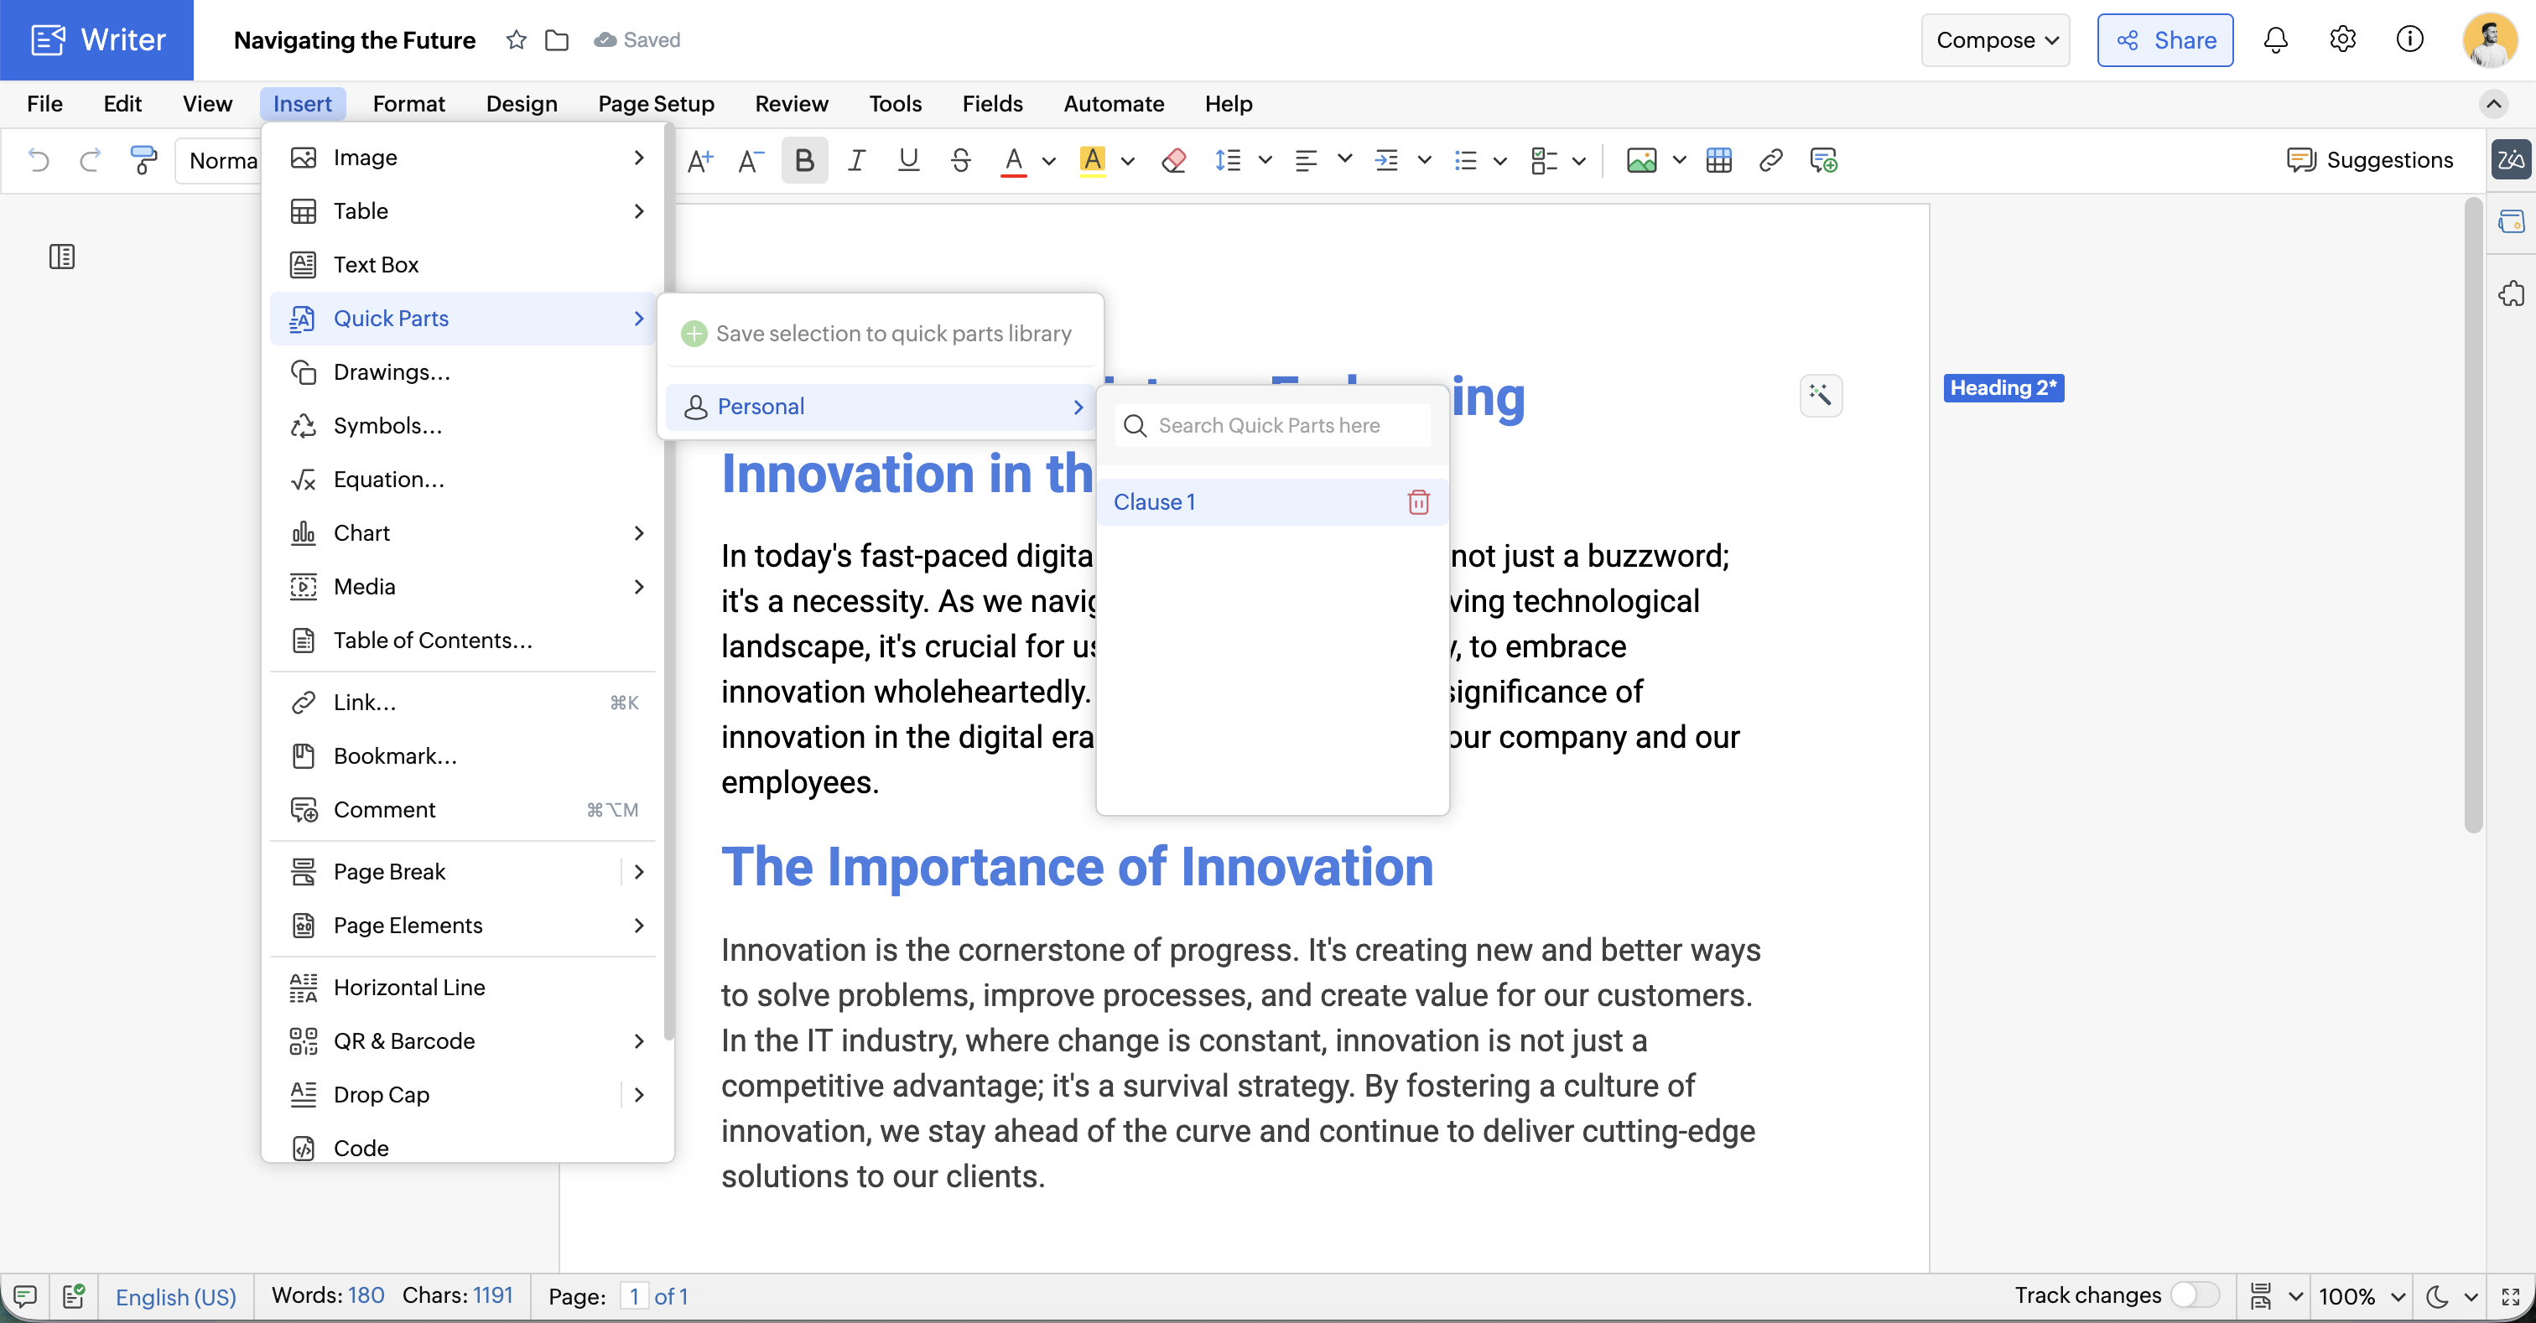Select Table of Contents menu entry
Image resolution: width=2536 pixels, height=1323 pixels.
[432, 640]
